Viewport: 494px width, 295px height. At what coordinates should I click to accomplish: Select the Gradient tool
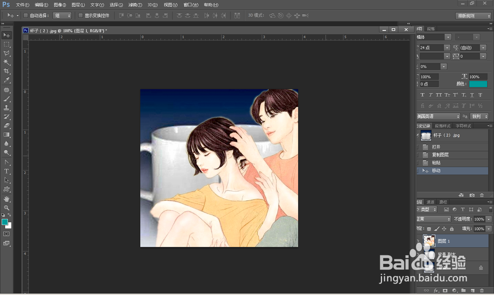coord(7,134)
